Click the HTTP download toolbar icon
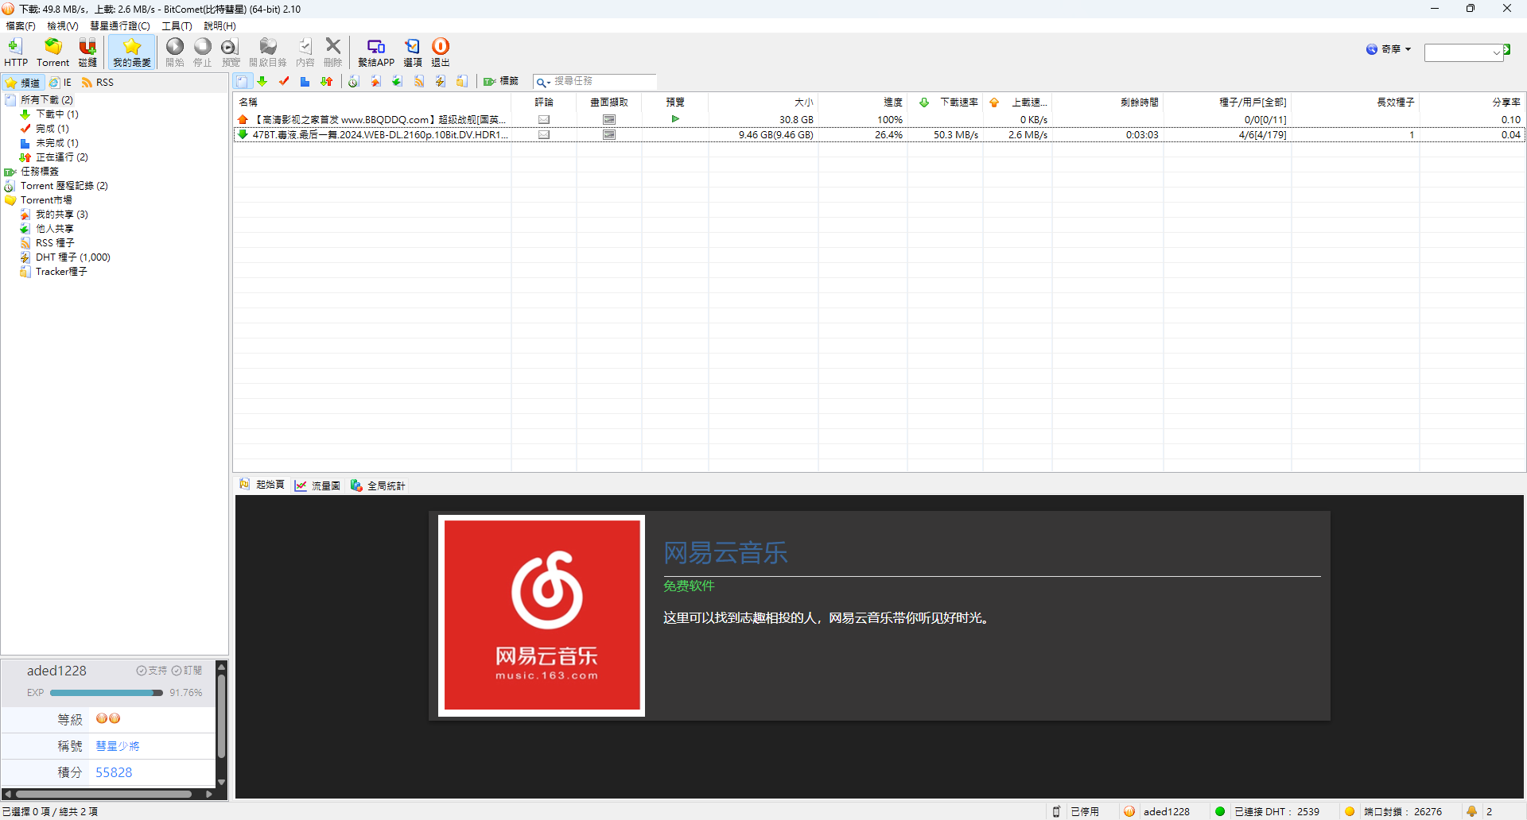 click(x=15, y=52)
